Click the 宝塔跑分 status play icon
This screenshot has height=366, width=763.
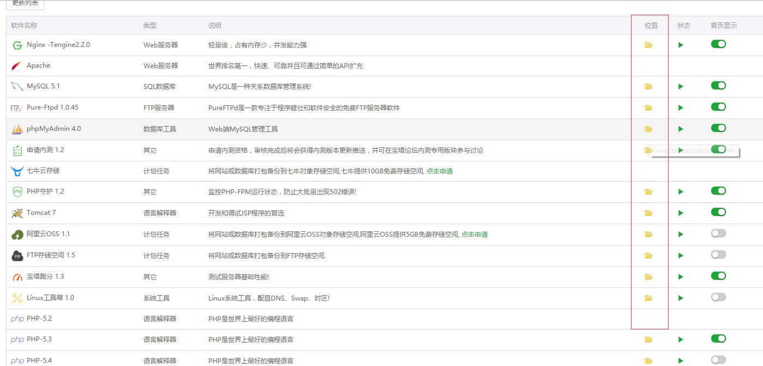pos(681,277)
